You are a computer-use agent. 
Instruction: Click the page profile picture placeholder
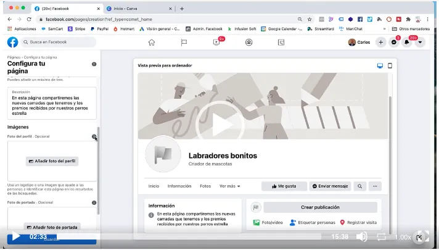click(163, 154)
